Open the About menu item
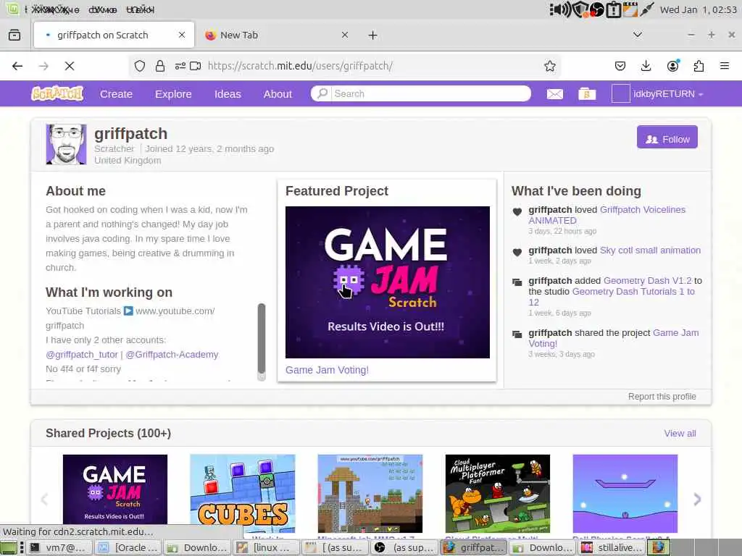 278,94
